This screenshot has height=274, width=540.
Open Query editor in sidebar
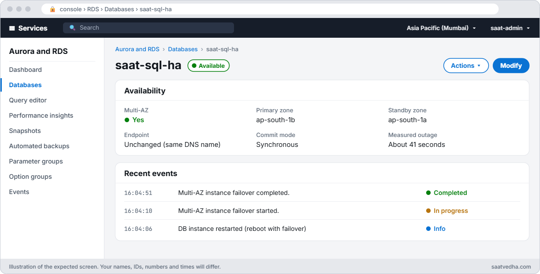28,100
